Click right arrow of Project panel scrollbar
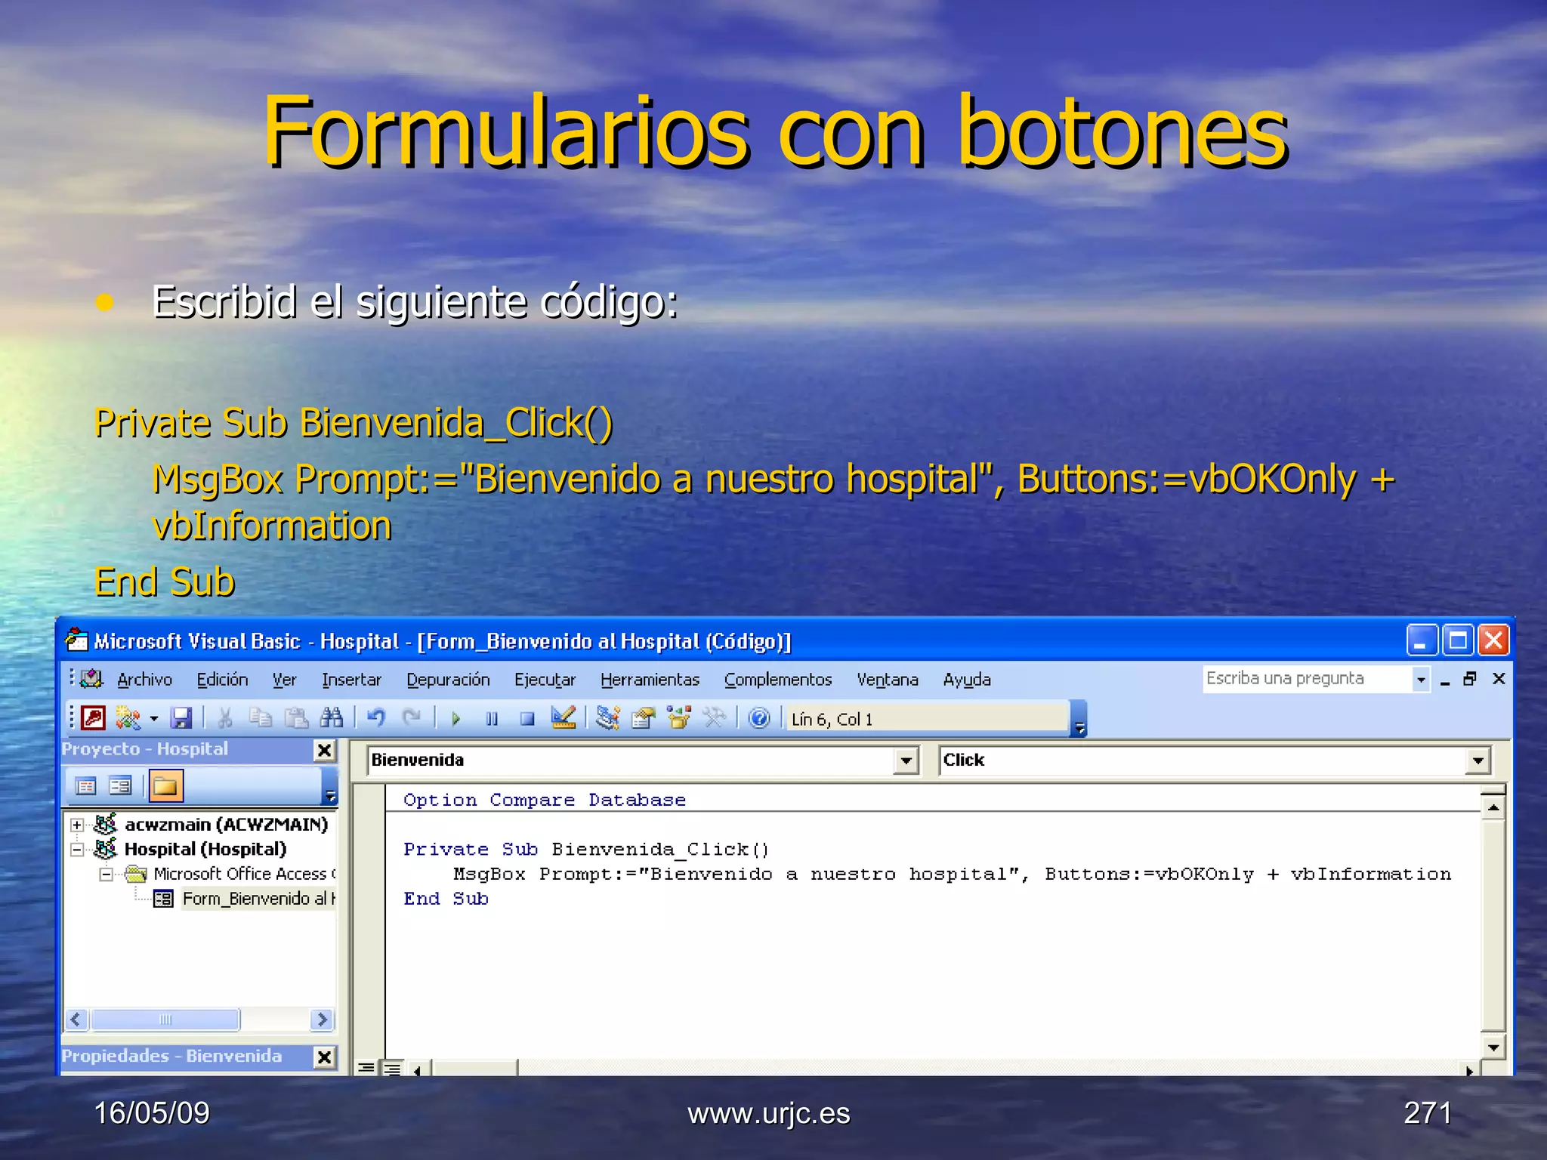The height and width of the screenshot is (1160, 1547). tap(322, 1020)
